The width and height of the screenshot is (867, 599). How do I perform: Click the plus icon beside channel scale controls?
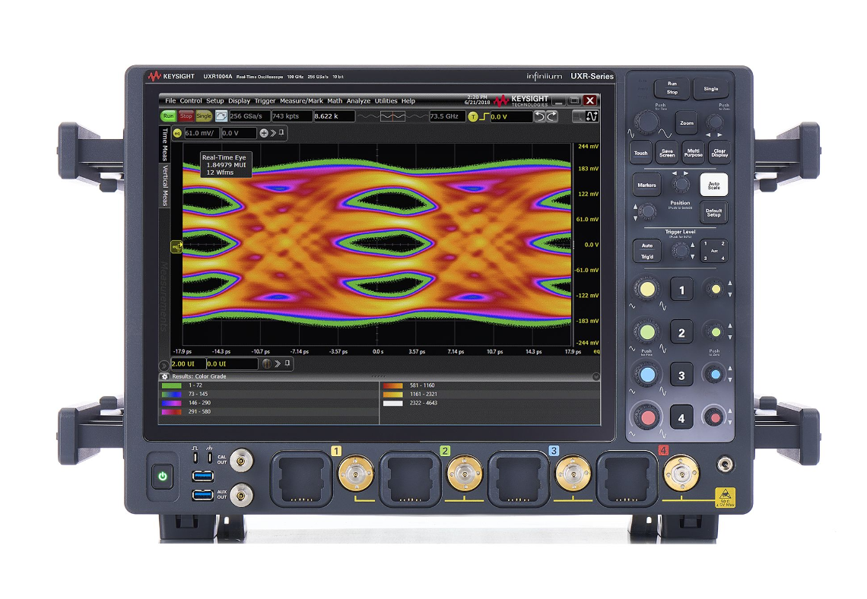[263, 133]
